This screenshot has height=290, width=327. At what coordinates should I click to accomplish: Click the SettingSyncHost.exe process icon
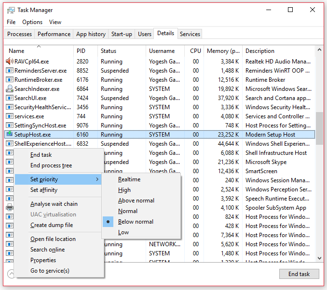[x=9, y=126]
